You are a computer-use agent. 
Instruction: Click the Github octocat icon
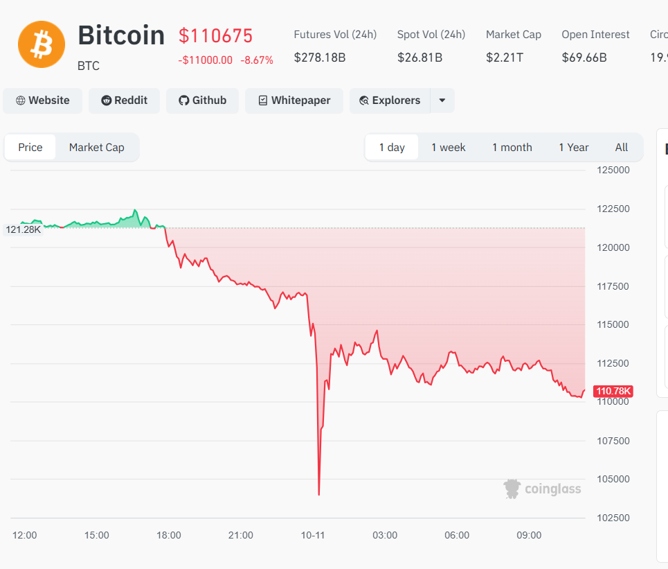click(x=184, y=100)
